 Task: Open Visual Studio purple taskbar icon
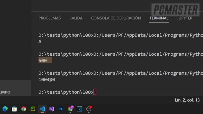click(x=51, y=109)
